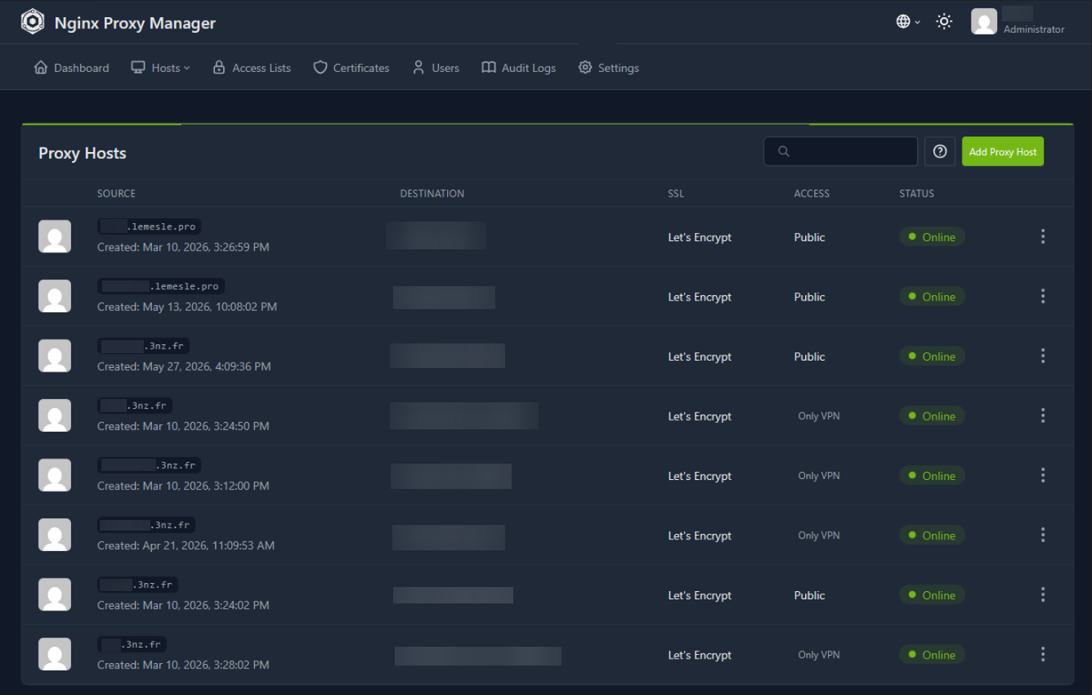
Task: Click Let's Encrypt for host created 3:12:00 PM
Action: 700,476
